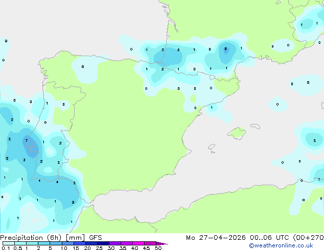This screenshot has width=324, height=250.
Task: Click the 1–2 mm legend color swatch
Action: (32, 243)
